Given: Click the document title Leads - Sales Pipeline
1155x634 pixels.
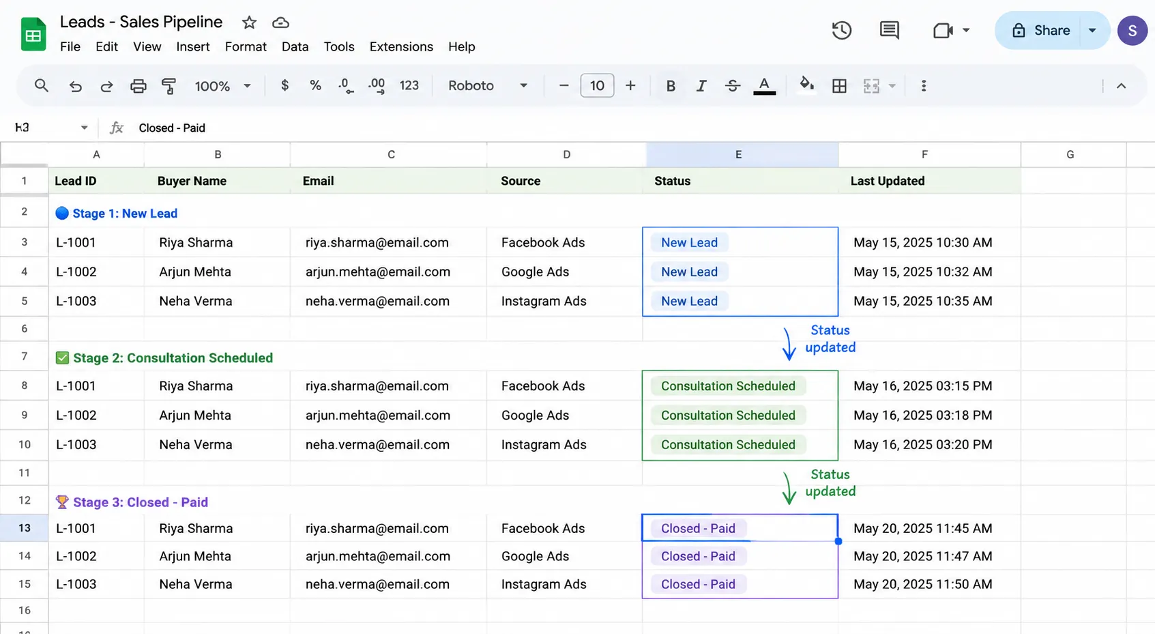Looking at the screenshot, I should (x=141, y=22).
